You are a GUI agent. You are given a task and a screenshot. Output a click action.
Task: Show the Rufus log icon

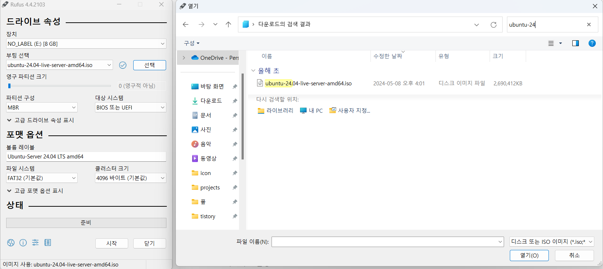[48, 243]
